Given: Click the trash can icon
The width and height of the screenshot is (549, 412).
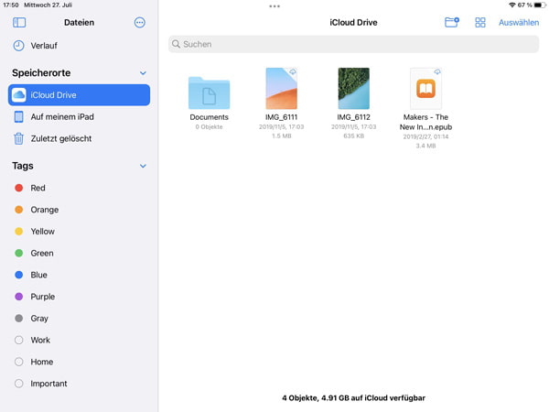Looking at the screenshot, I should click(18, 138).
